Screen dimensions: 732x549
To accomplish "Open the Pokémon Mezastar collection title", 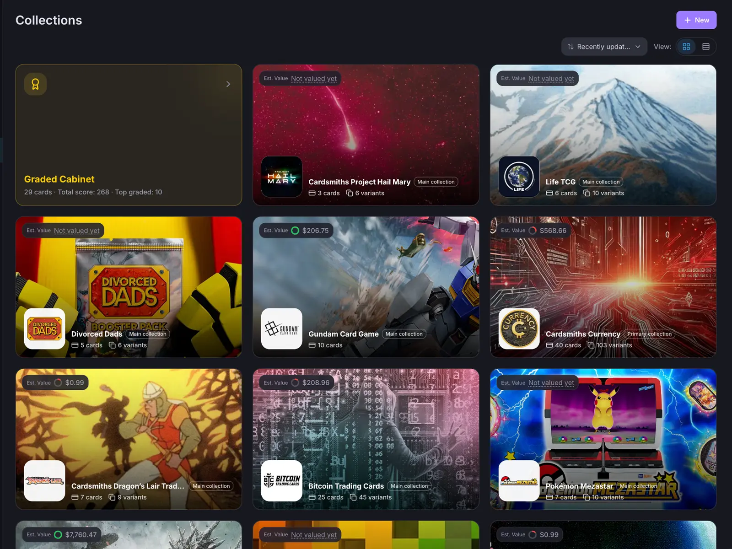I will click(x=579, y=486).
